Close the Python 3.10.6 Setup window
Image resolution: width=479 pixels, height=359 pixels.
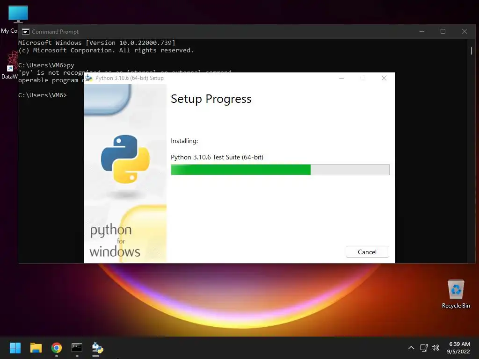click(x=384, y=78)
